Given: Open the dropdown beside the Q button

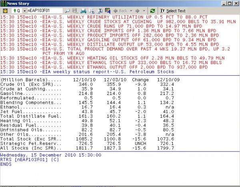Looking at the screenshot, I should click(24, 11).
